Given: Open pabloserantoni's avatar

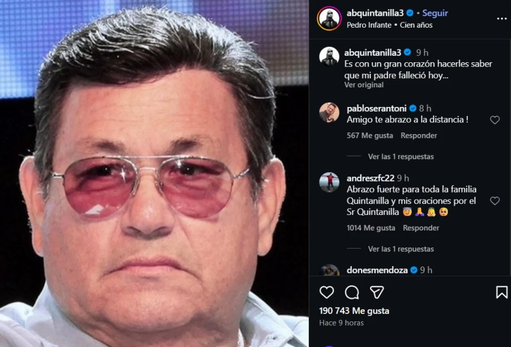Looking at the screenshot, I should (329, 113).
